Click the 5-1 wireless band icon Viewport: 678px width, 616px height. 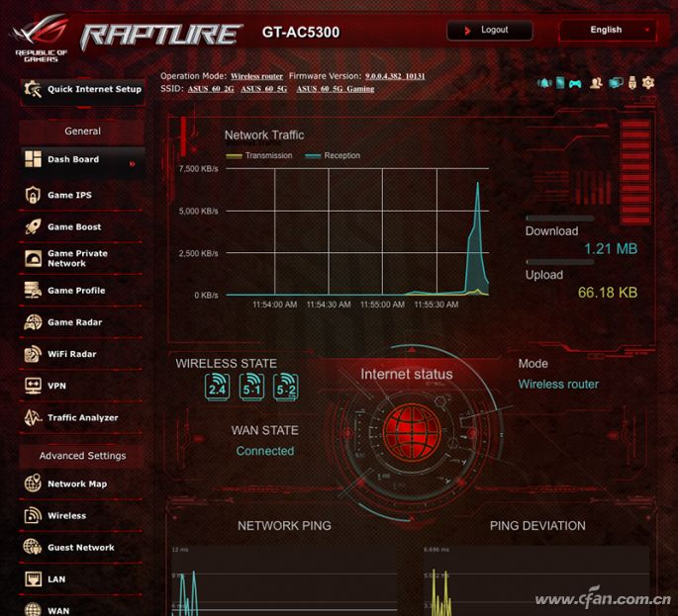pos(251,387)
